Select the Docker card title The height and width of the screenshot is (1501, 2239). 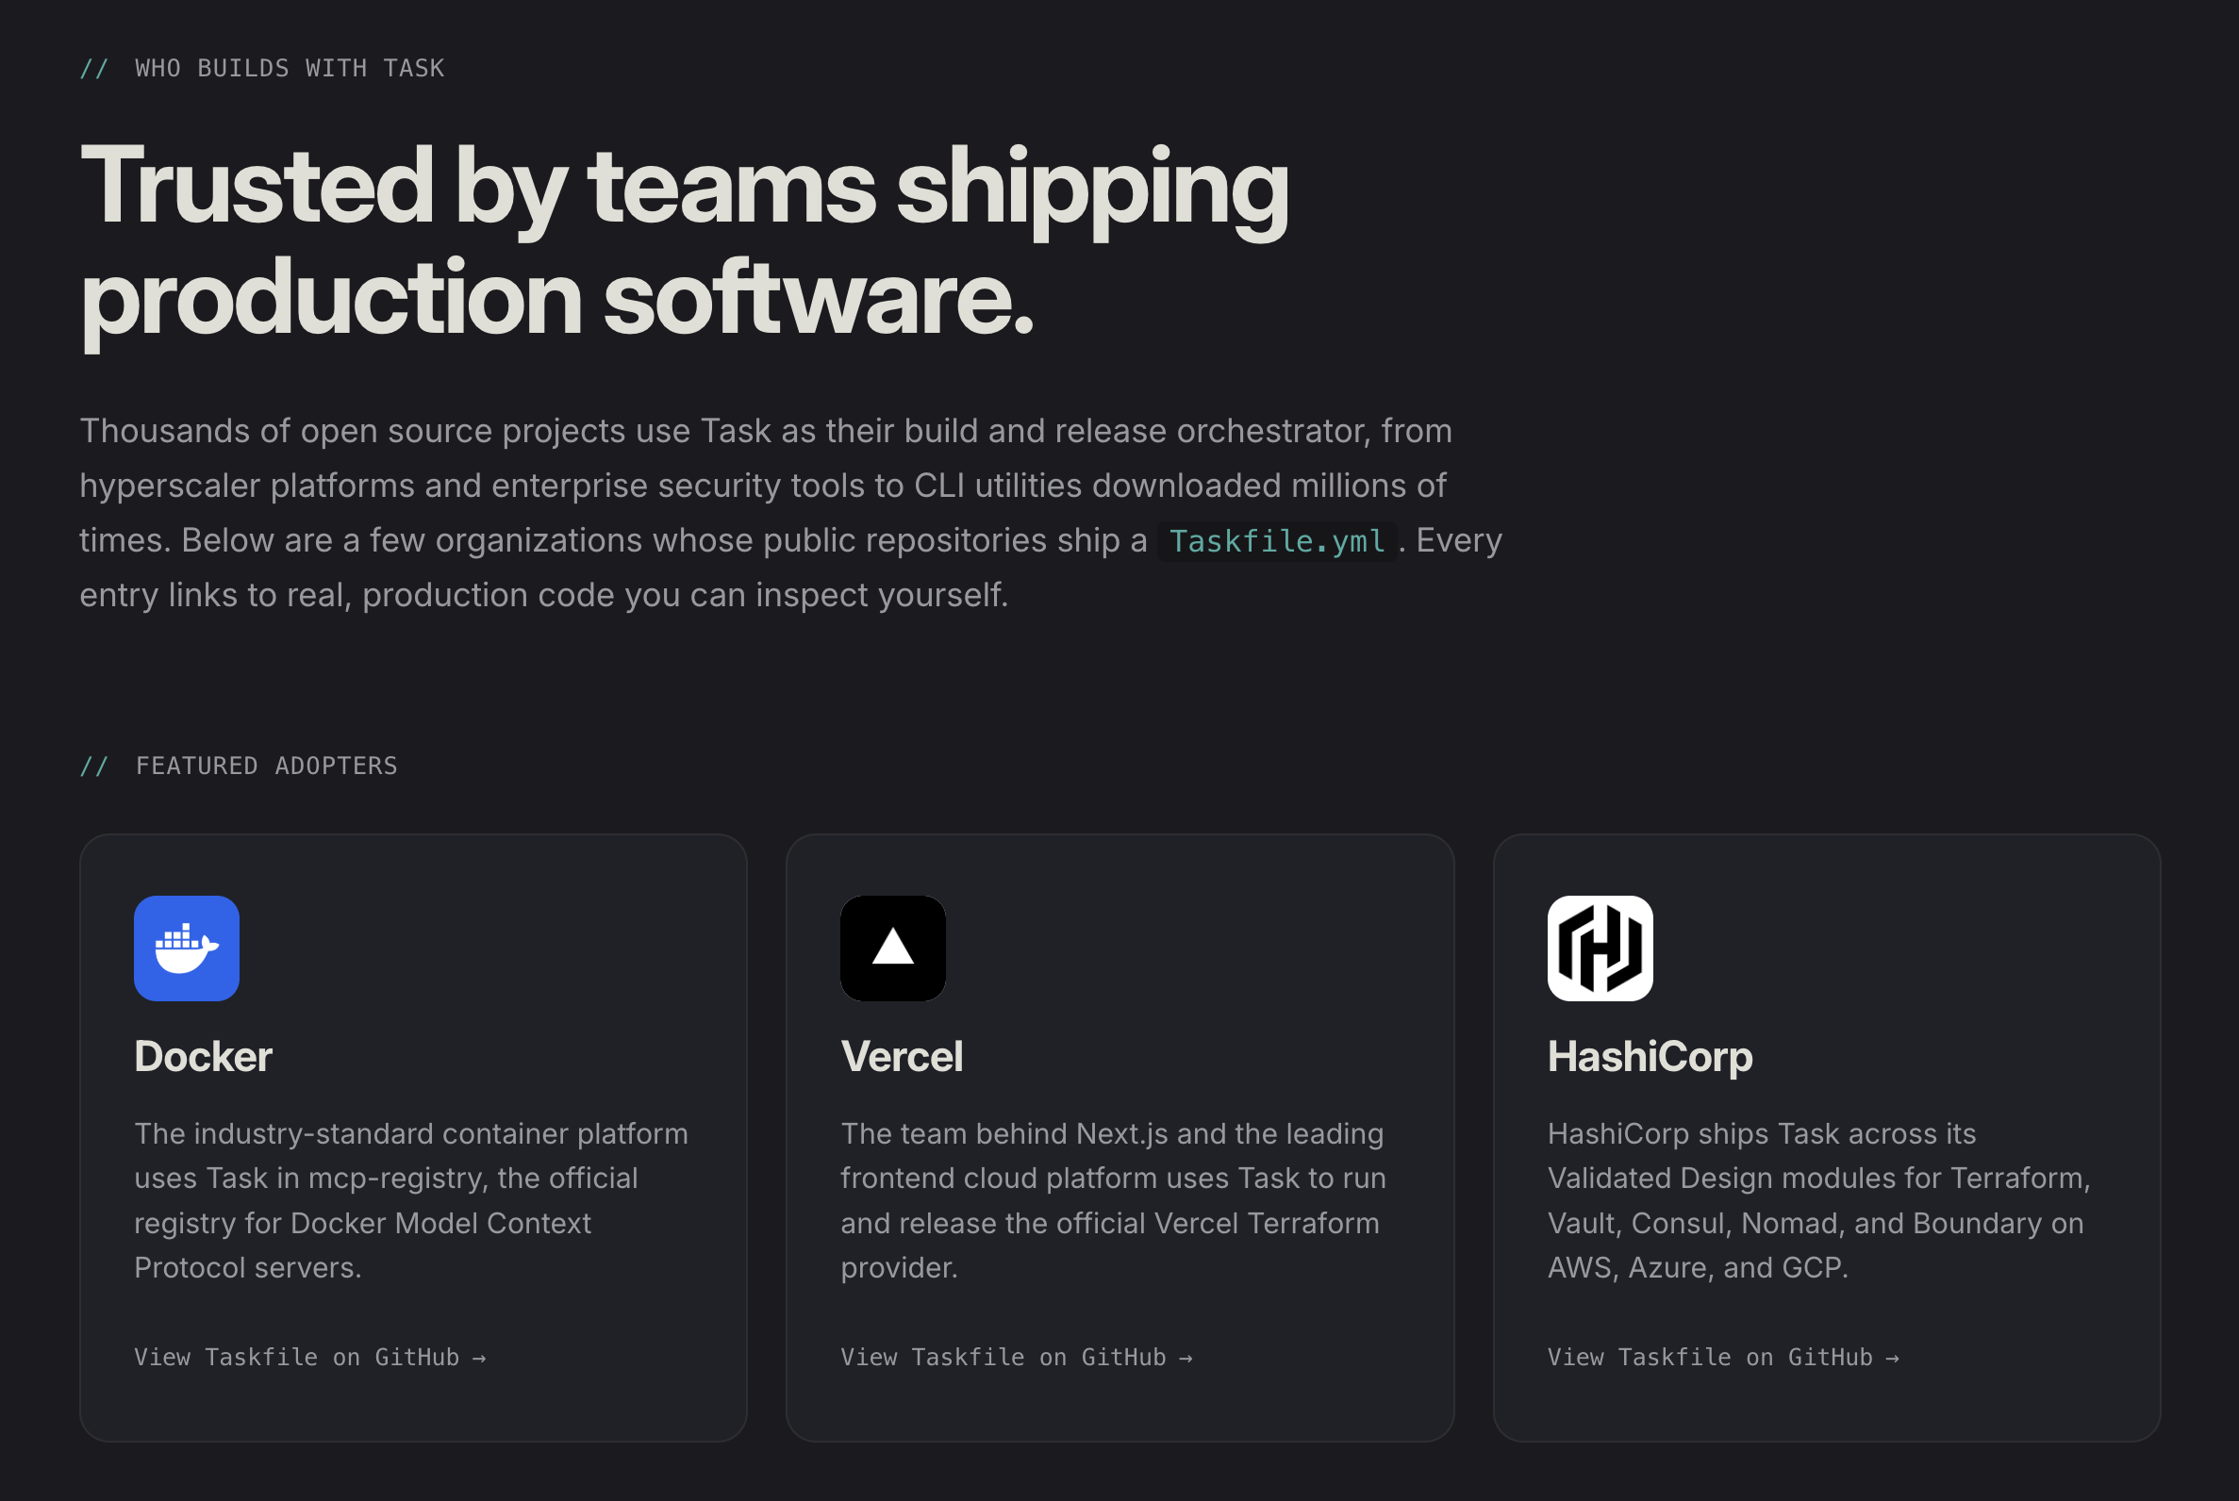pos(203,1056)
